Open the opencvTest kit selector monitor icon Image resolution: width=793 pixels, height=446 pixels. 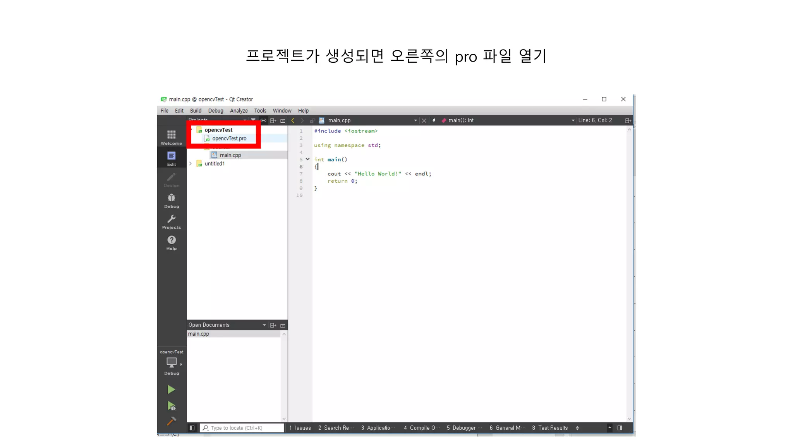[x=171, y=363]
